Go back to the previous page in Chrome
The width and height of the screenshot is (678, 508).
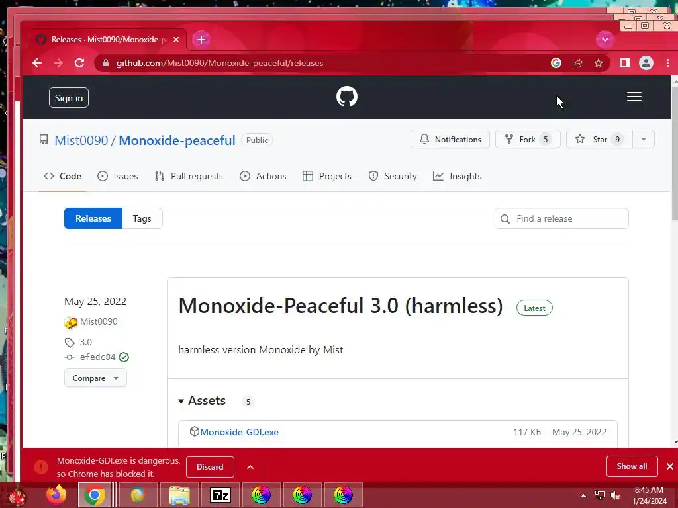[x=37, y=63]
